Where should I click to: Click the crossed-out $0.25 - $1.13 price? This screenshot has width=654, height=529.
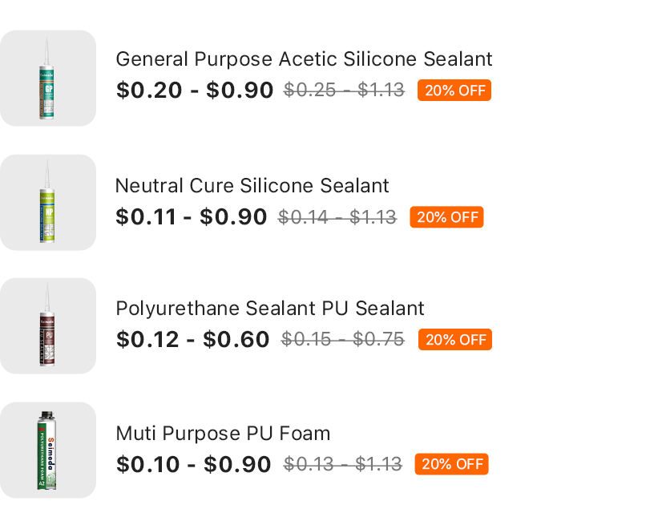point(344,91)
